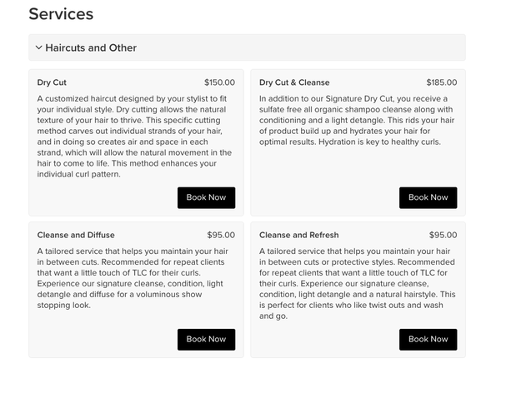Screen dimensions: 516x393
Task: Choose the Cleanse and Refresh title
Action: (x=298, y=235)
